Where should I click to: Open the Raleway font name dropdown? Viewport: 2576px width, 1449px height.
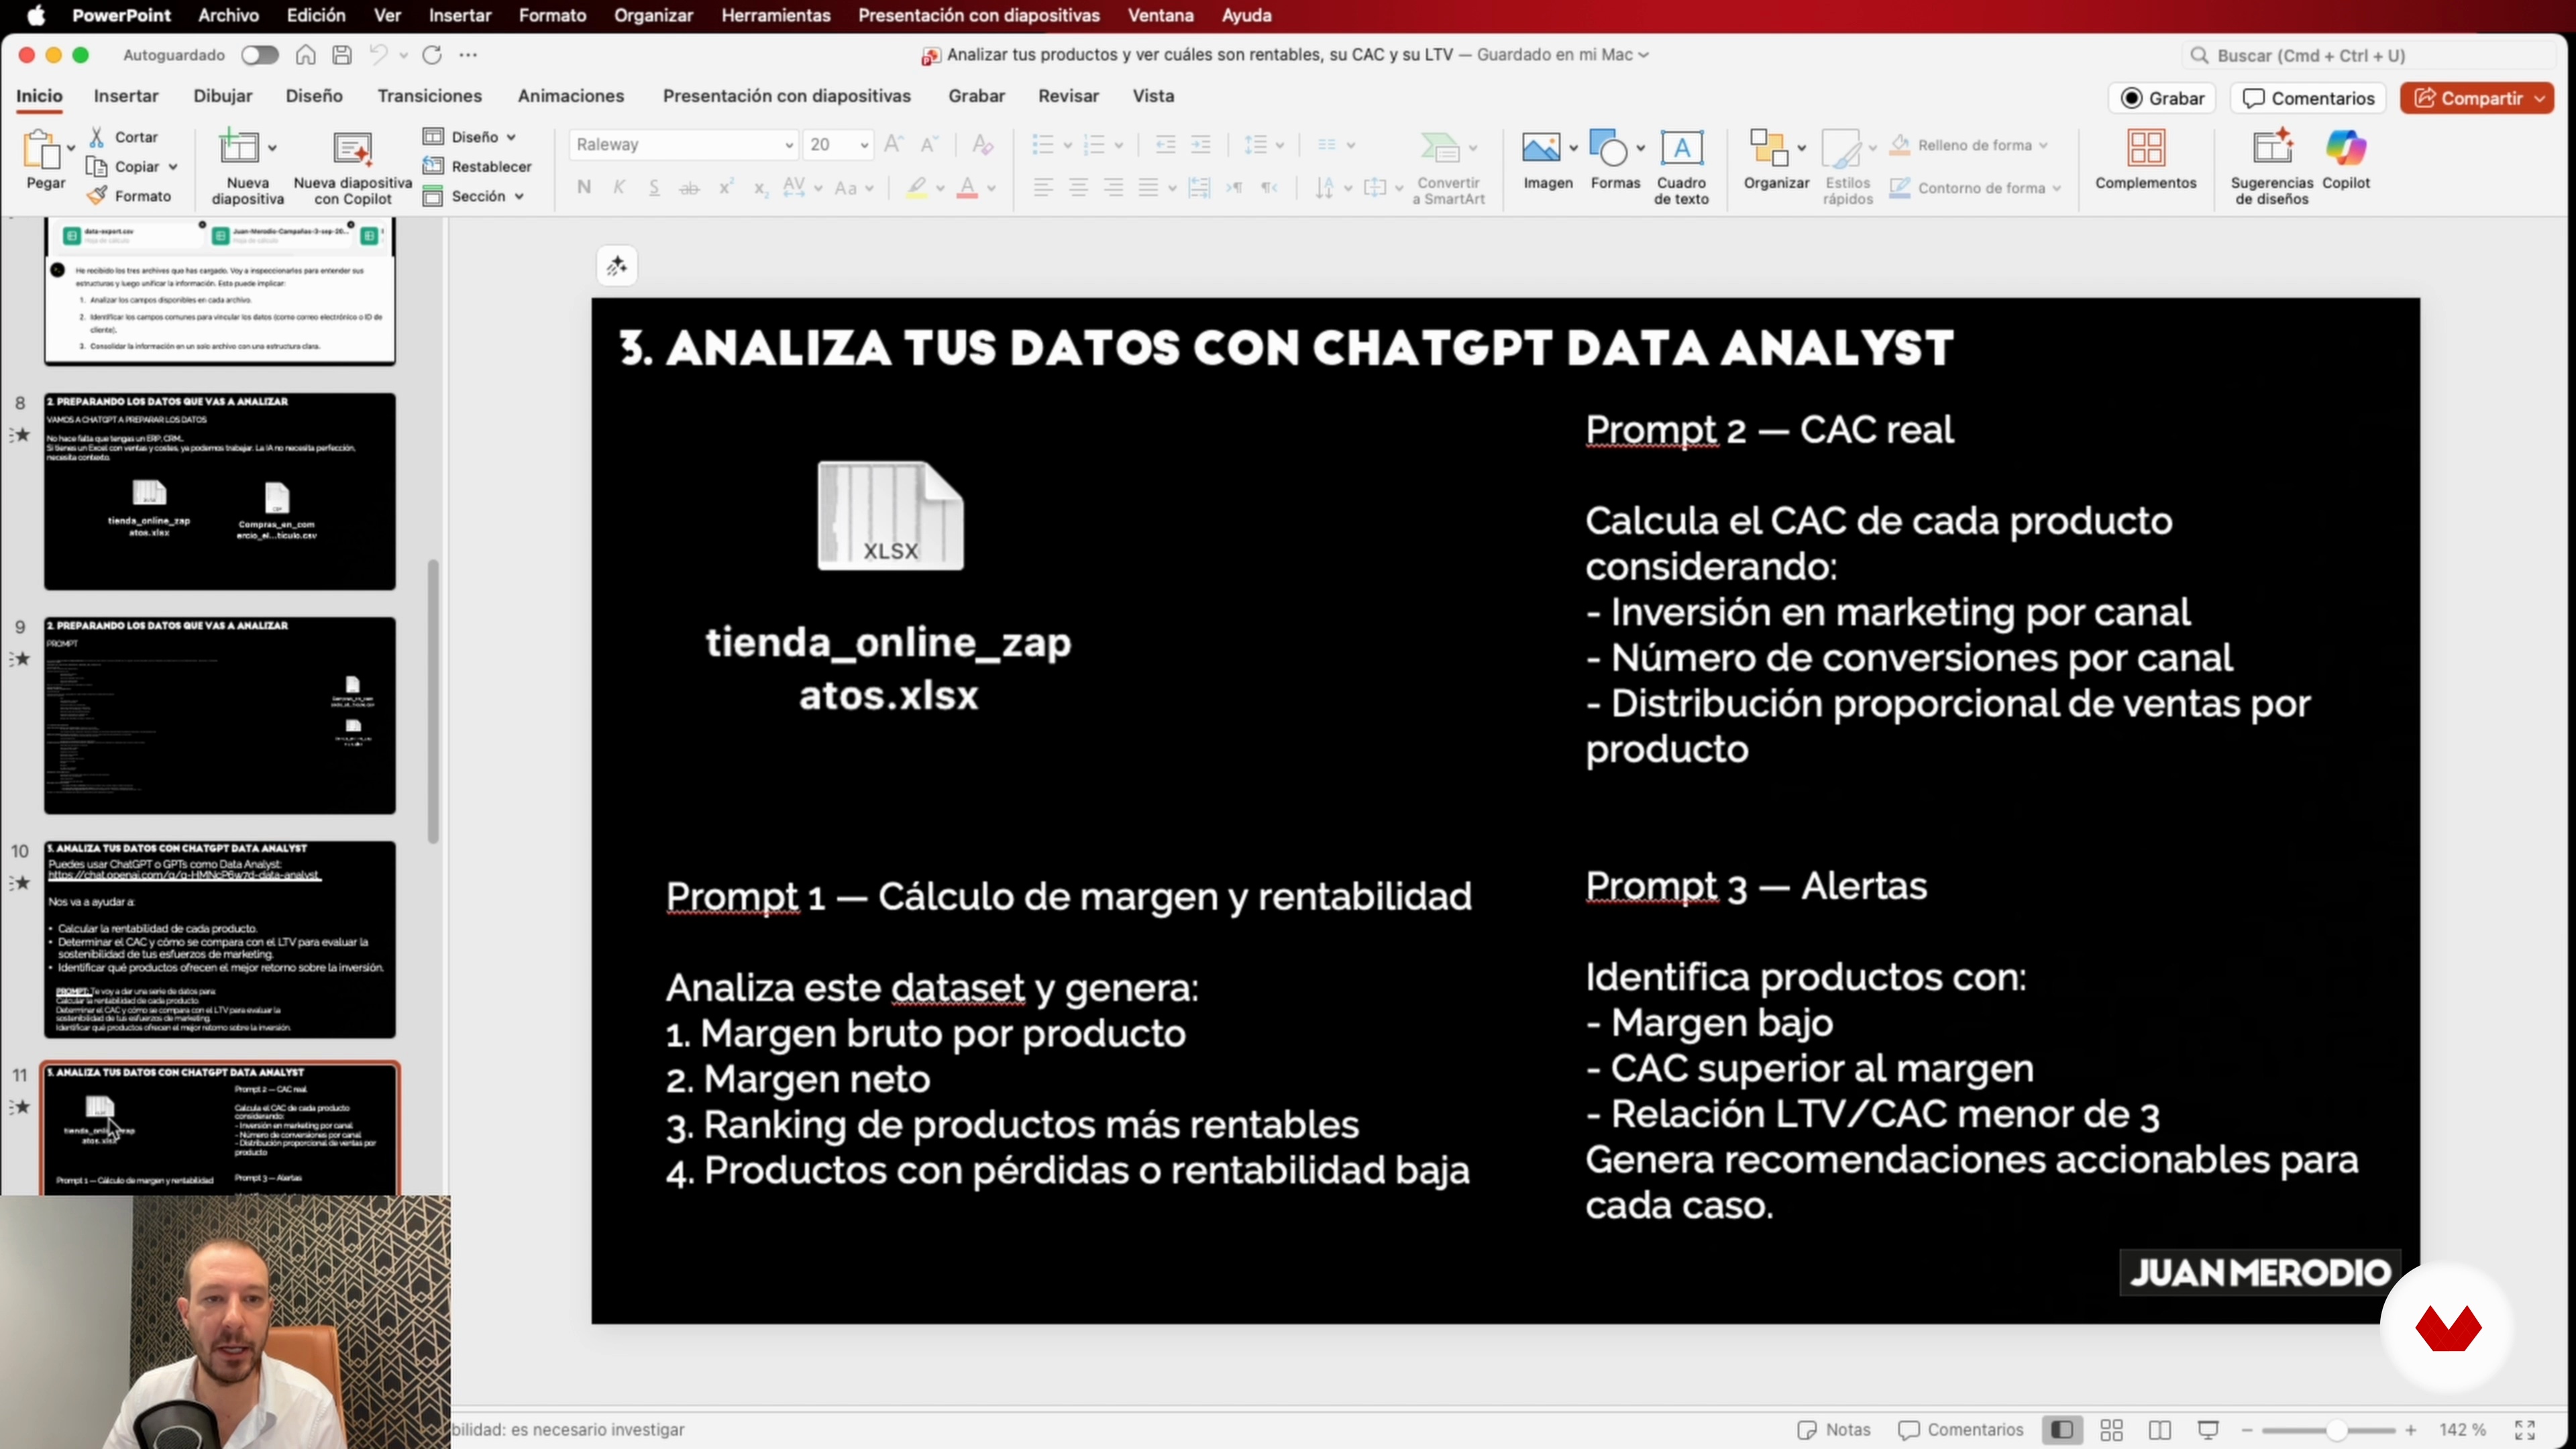pyautogui.click(x=789, y=145)
